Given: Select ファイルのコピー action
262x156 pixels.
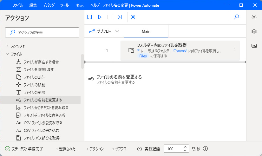Looking at the screenshot, I should (x=35, y=77).
